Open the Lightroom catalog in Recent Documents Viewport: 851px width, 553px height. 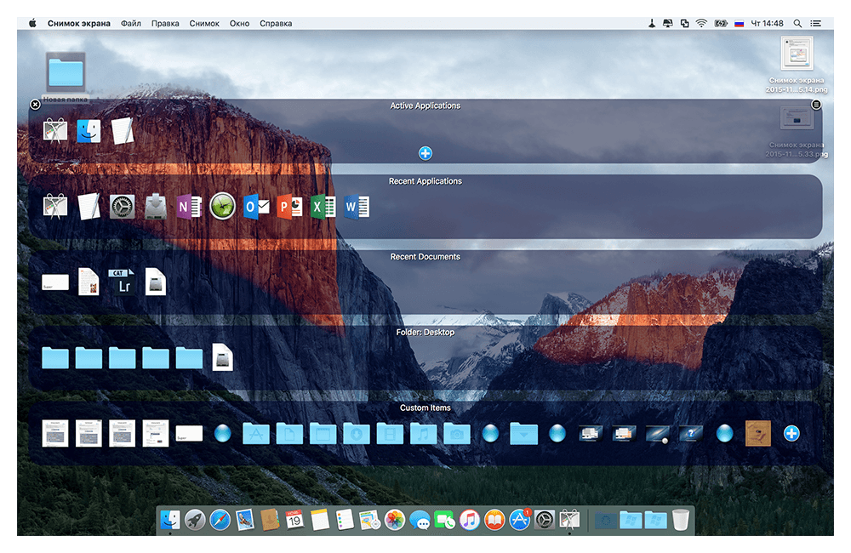122,282
